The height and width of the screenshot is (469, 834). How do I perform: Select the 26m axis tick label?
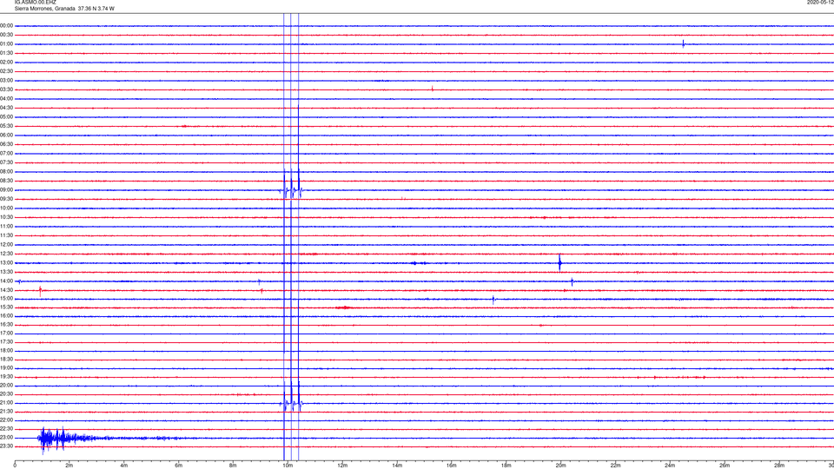coord(725,466)
